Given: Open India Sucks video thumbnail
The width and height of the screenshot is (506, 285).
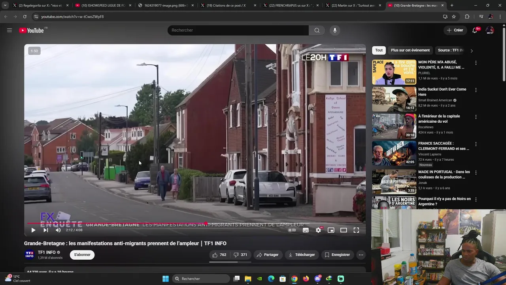Looking at the screenshot, I should pyautogui.click(x=394, y=99).
